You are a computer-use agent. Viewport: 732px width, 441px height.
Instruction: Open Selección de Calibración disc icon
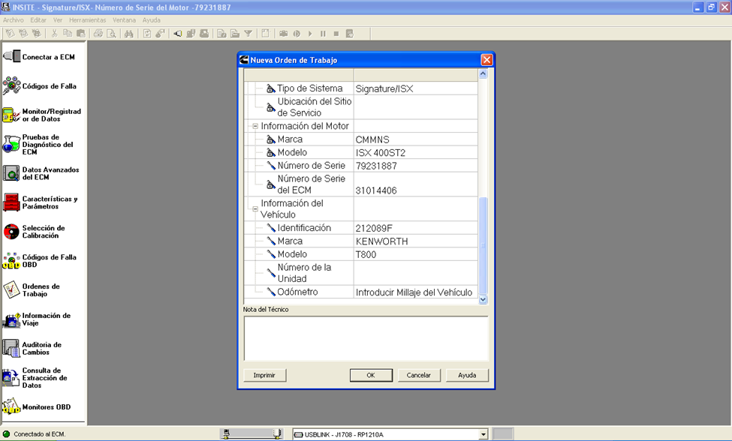point(11,232)
